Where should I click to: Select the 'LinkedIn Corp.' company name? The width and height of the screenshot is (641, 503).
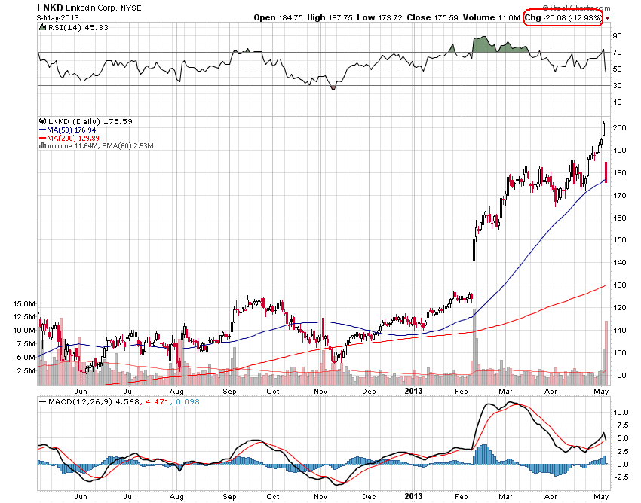point(91,8)
